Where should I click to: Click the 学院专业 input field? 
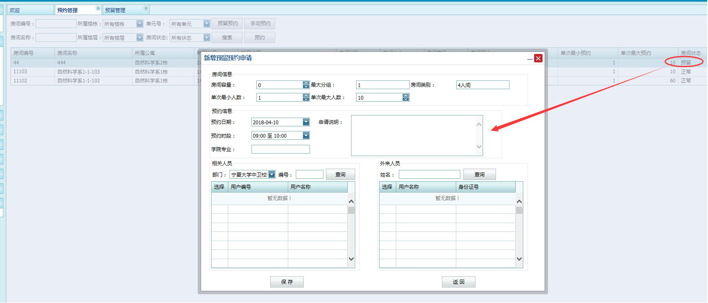click(x=281, y=149)
